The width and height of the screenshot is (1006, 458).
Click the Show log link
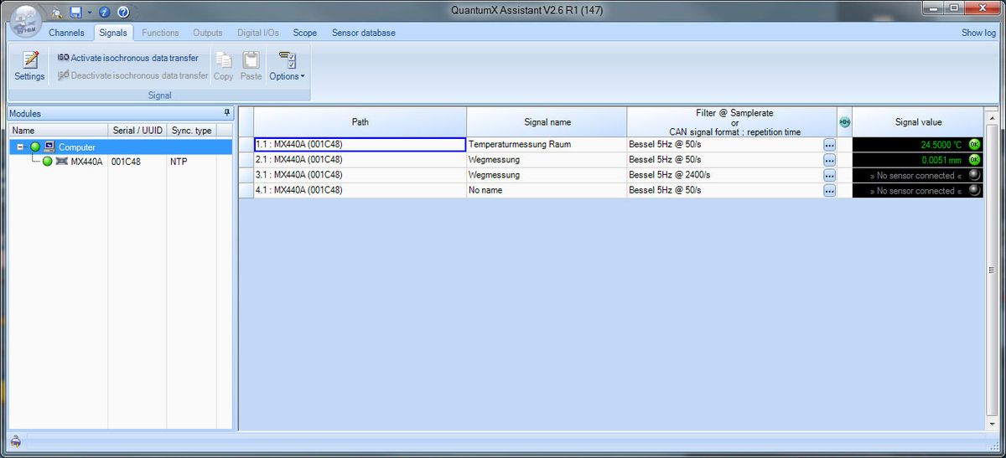point(977,33)
